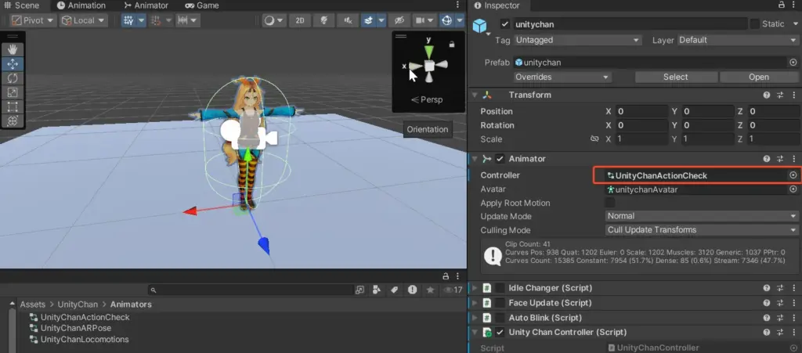Switch to the Scene tab
The image size is (802, 353).
pyautogui.click(x=22, y=5)
